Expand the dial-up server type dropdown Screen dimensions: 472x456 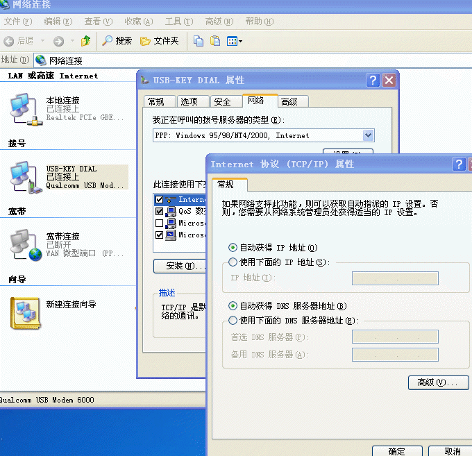[x=368, y=135]
